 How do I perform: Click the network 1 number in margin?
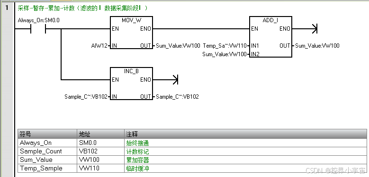(7, 8)
